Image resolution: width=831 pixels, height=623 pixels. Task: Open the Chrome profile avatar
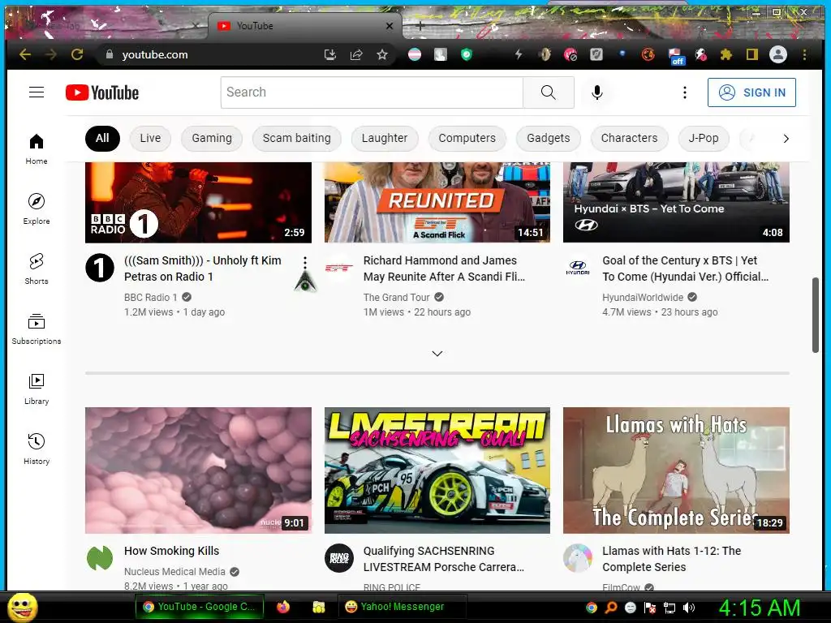tap(778, 54)
